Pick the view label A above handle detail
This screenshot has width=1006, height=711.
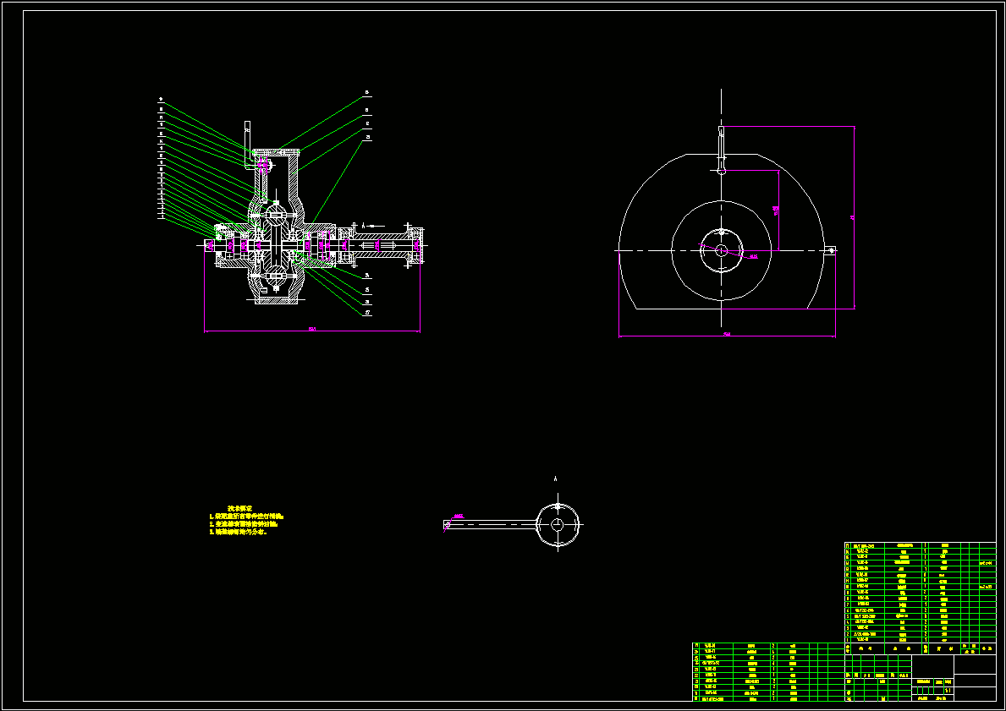556,479
